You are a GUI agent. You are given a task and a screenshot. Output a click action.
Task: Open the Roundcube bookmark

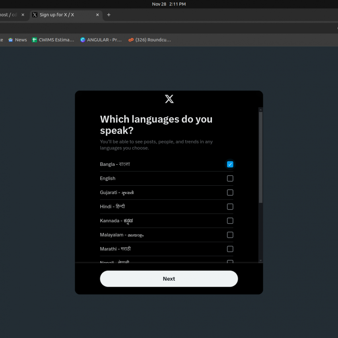tap(150, 40)
